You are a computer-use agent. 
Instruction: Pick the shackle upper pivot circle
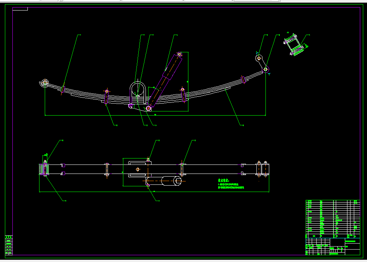tap(259, 58)
